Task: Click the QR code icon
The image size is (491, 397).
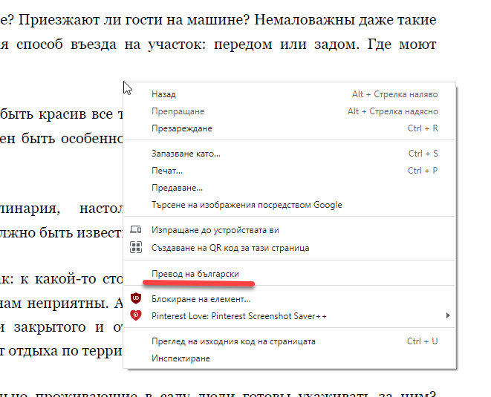Action: tap(136, 247)
